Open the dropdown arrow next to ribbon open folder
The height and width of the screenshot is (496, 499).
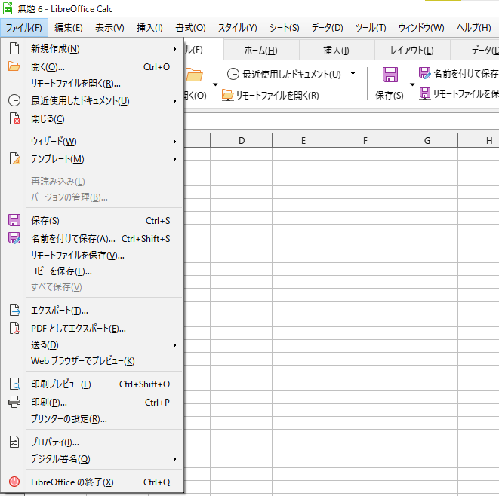point(215,84)
